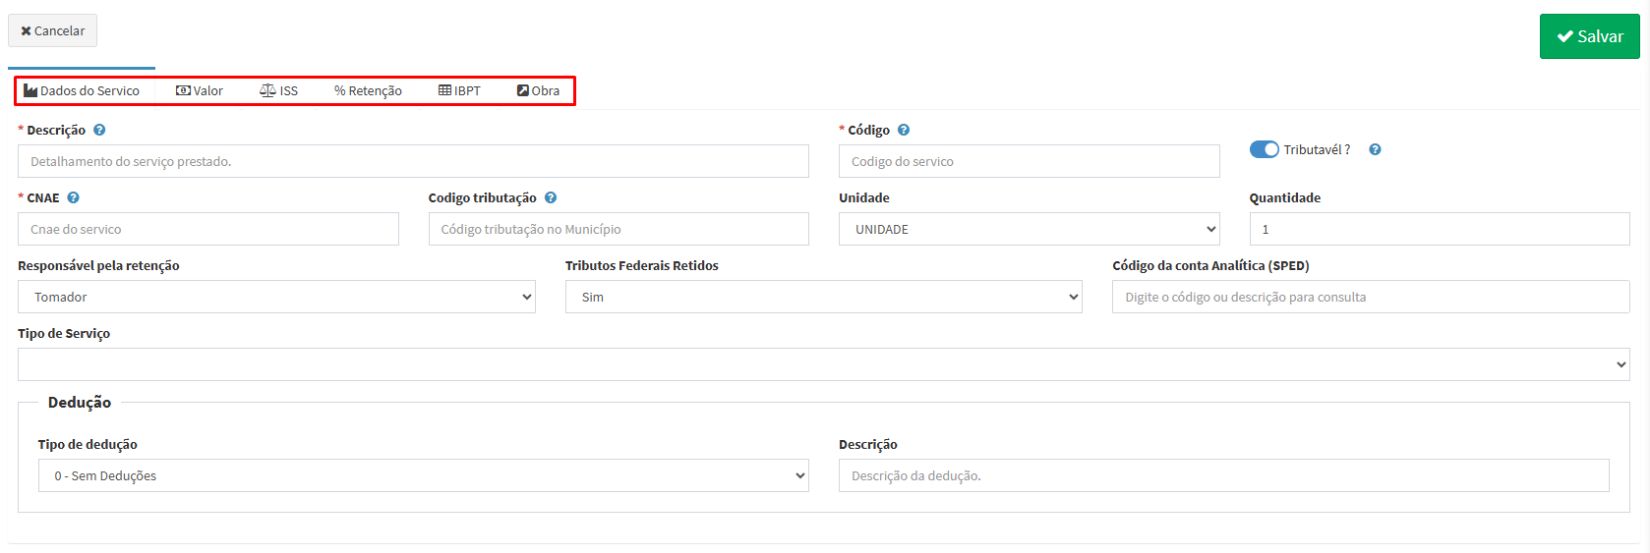This screenshot has height=553, width=1650.
Task: Open the Retenção tab
Action: click(x=368, y=90)
